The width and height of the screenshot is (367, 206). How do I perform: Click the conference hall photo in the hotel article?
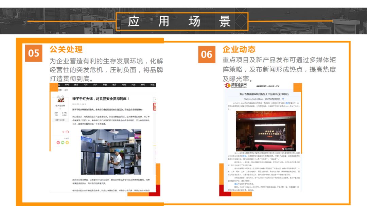coord(266,131)
